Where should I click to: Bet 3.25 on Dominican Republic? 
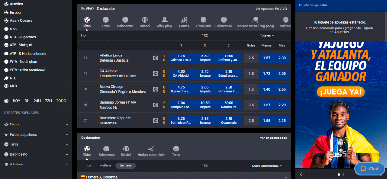[181, 120]
